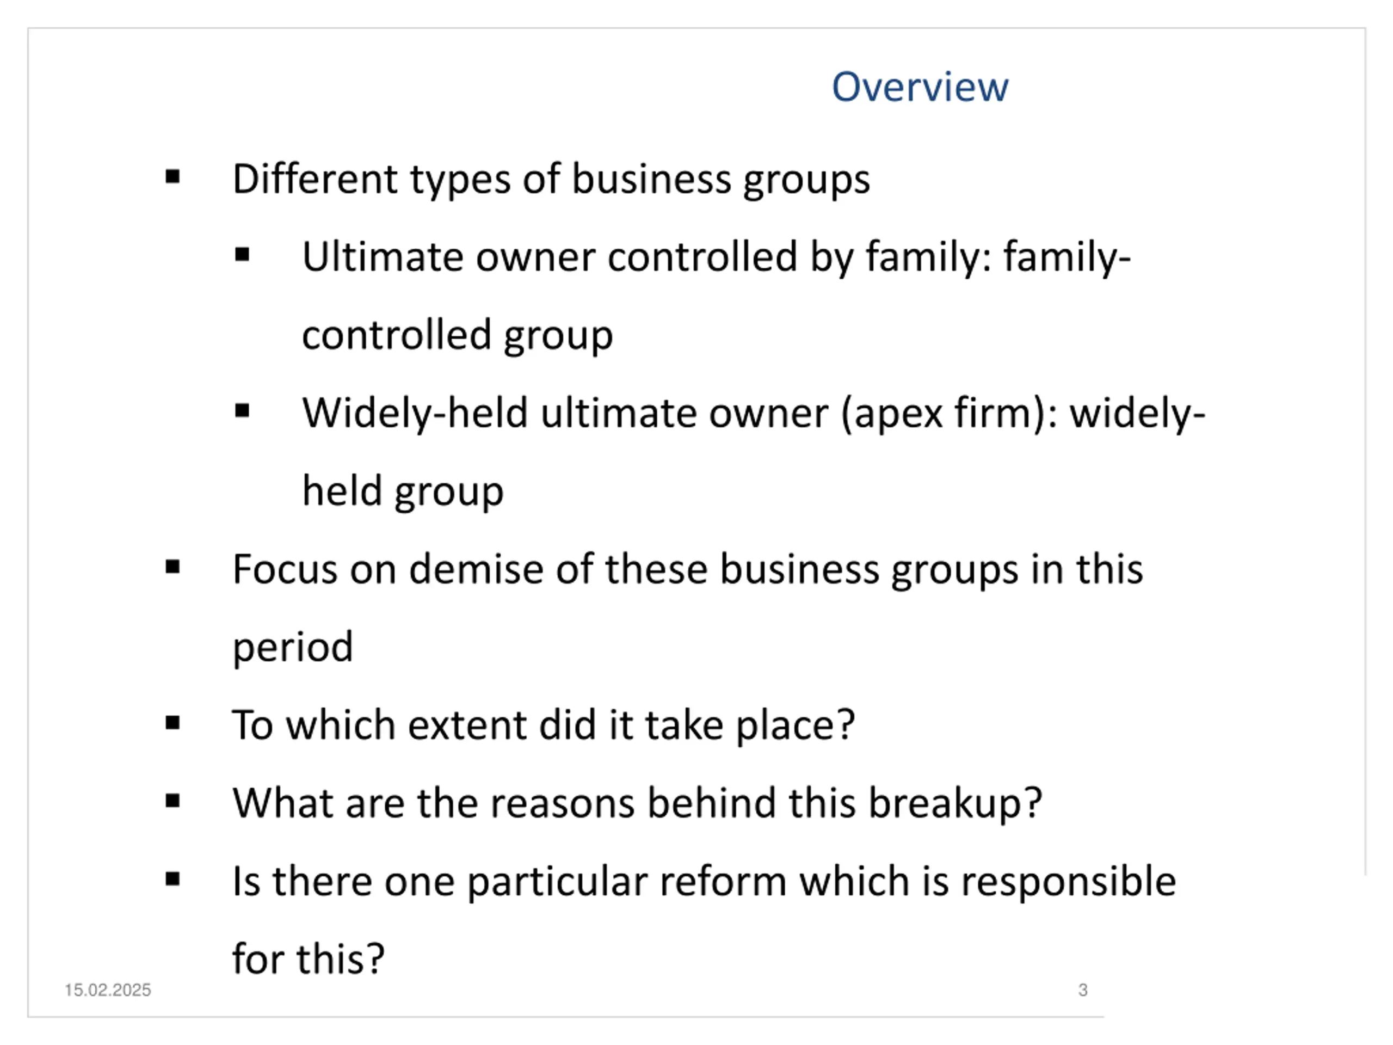1393x1045 pixels.
Task: Click the line Is there one particular reform
Action: pos(704,882)
